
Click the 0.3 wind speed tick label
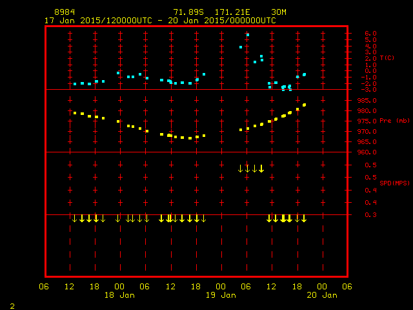click(x=370, y=215)
